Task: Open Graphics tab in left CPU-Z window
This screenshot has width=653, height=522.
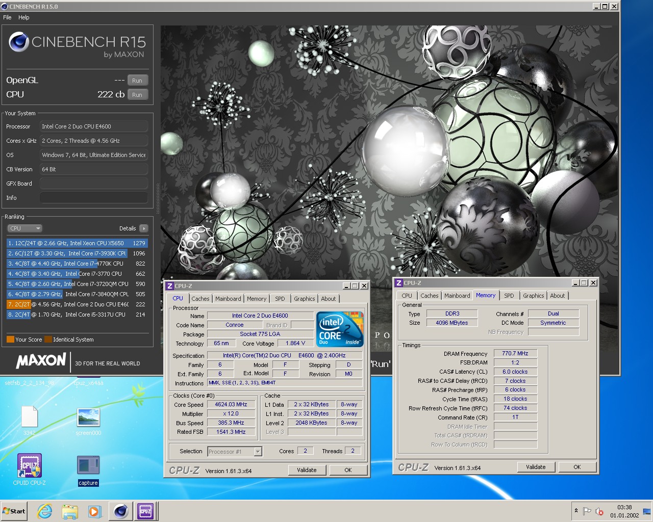Action: point(305,299)
